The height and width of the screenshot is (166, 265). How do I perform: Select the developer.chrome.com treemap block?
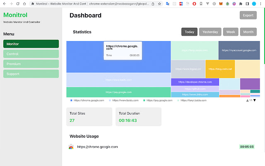(195, 82)
